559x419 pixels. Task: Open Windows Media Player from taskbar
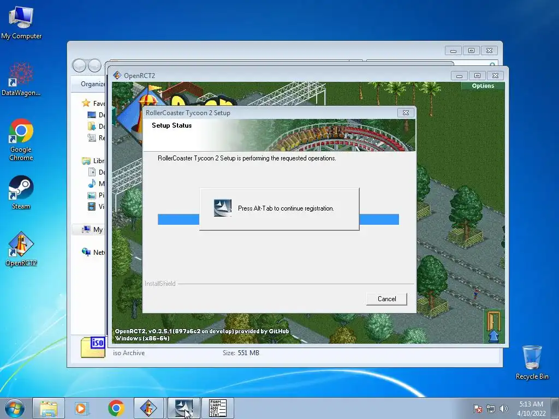[81, 408]
